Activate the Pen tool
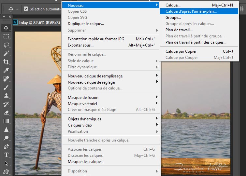This screenshot has height=176, width=246. [6, 146]
